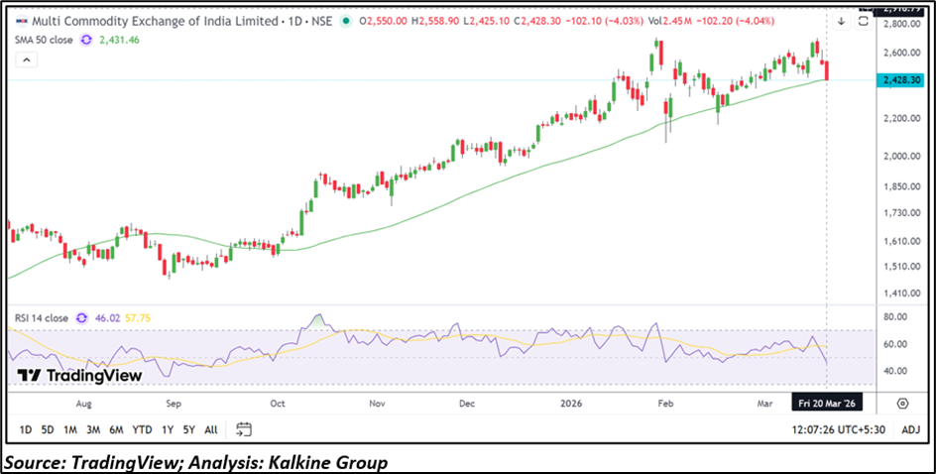This screenshot has width=936, height=474.
Task: Open the go-to-date calendar icon
Action: [x=244, y=429]
